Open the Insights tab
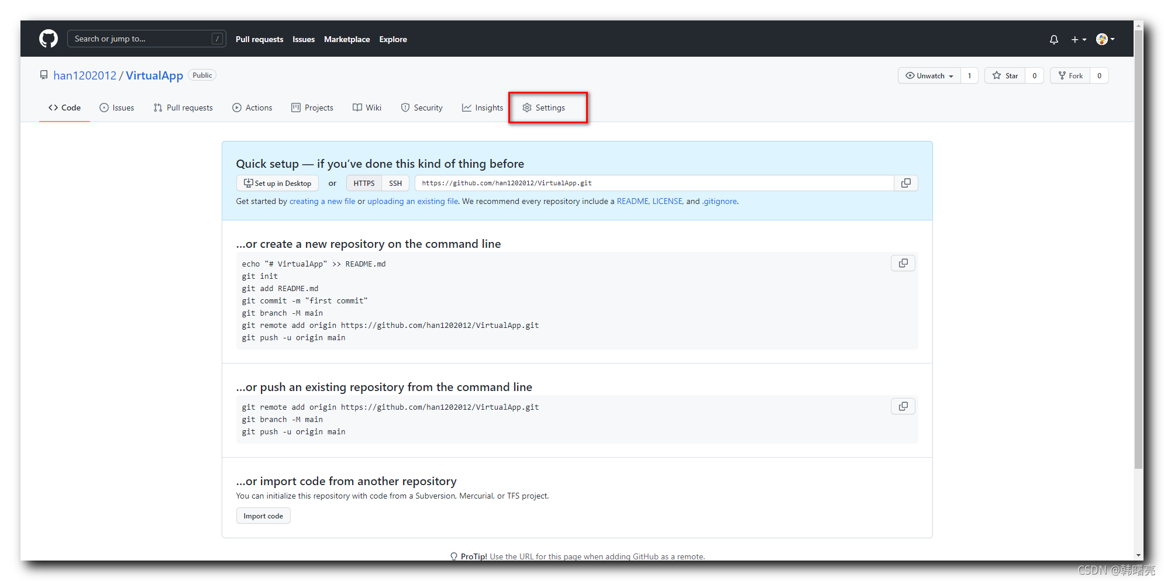 [483, 108]
